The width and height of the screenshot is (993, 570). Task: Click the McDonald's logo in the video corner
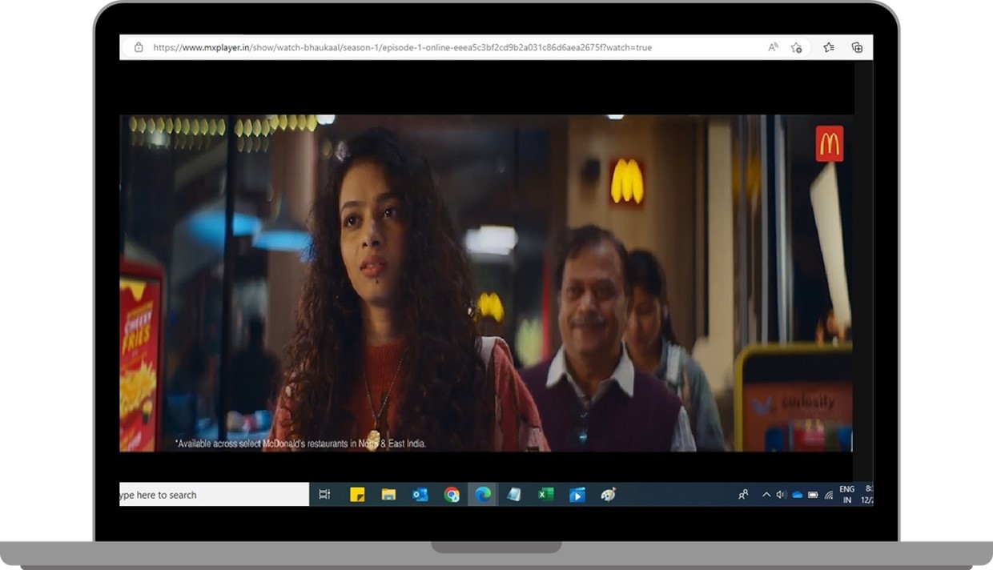tap(830, 144)
